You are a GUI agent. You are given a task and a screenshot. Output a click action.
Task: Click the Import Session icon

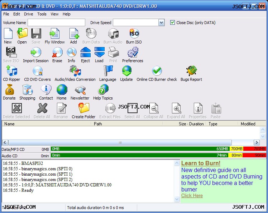click(x=36, y=52)
